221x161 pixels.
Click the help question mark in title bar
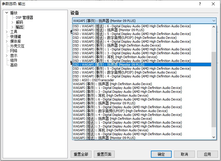coord(200,4)
